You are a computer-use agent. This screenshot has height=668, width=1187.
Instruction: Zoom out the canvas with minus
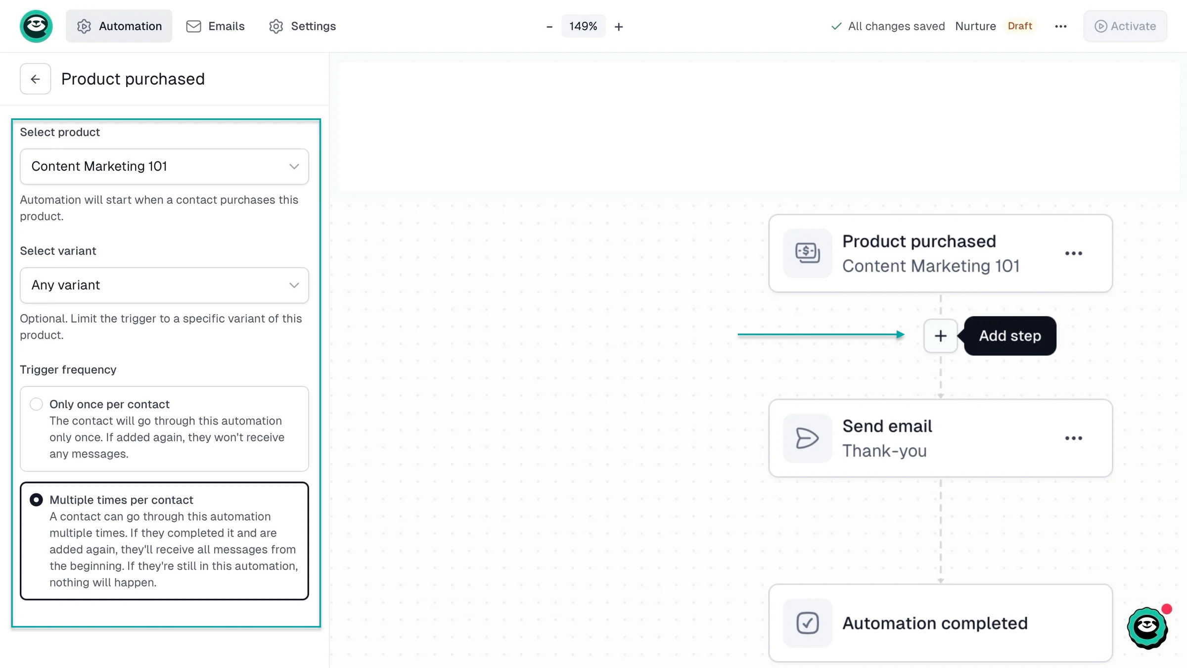pos(549,27)
